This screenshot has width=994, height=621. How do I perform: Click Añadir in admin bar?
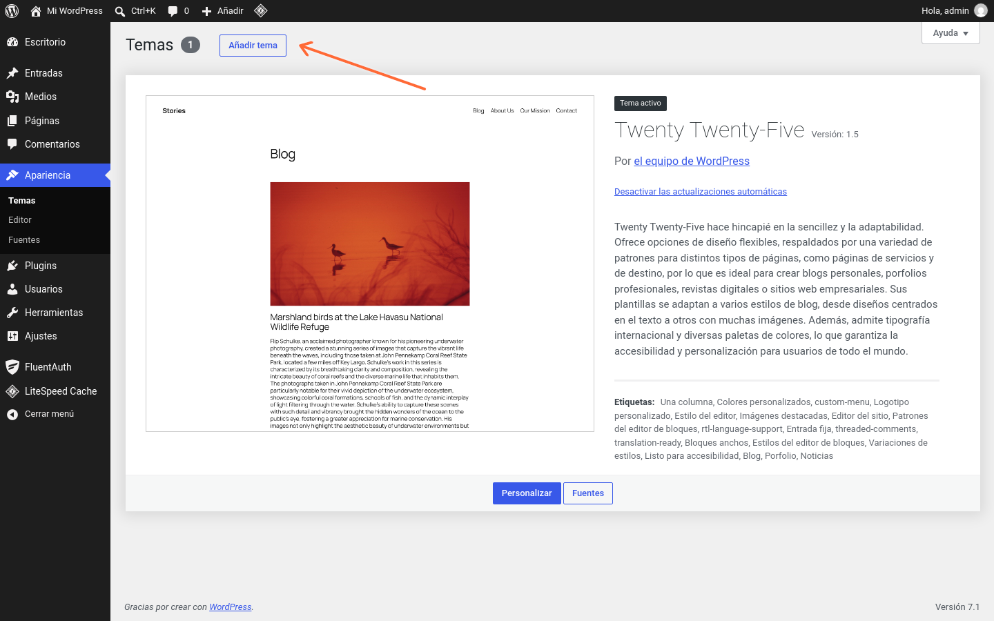(x=231, y=11)
